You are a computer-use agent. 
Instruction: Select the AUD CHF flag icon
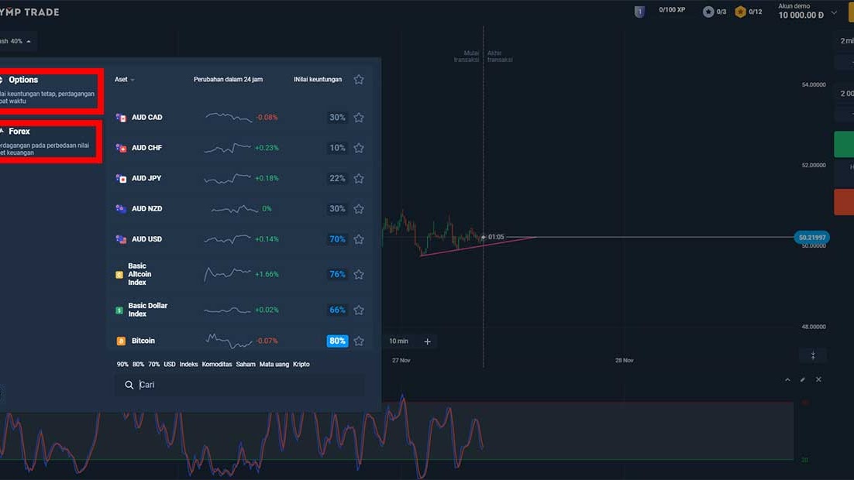click(121, 148)
